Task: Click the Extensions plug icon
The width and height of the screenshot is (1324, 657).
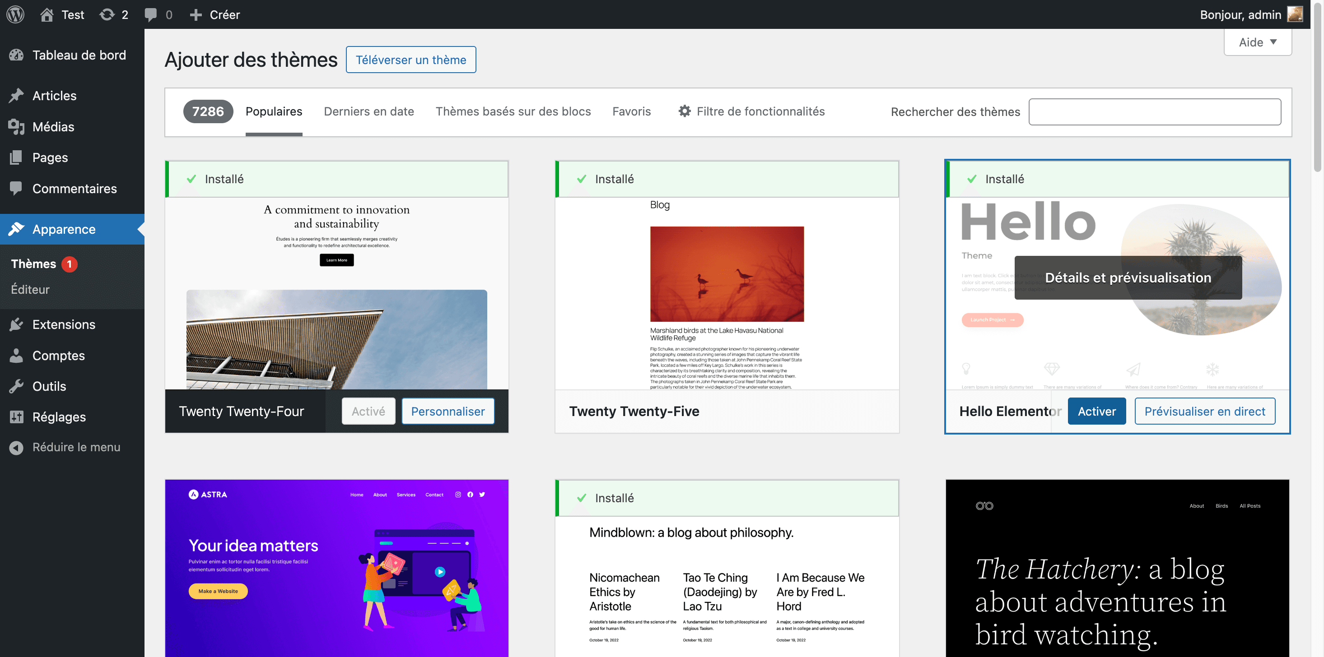Action: (16, 324)
